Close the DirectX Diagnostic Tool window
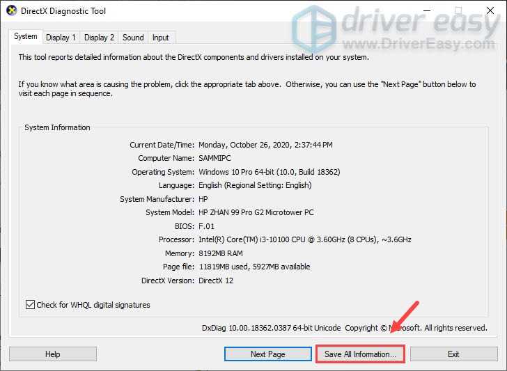The height and width of the screenshot is (371, 507). [x=490, y=10]
